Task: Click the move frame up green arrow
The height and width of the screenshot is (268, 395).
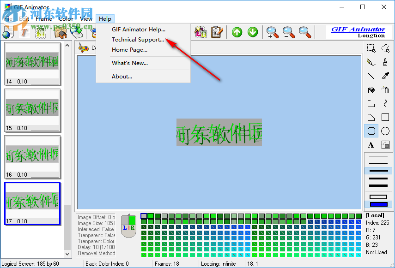Action: click(237, 32)
